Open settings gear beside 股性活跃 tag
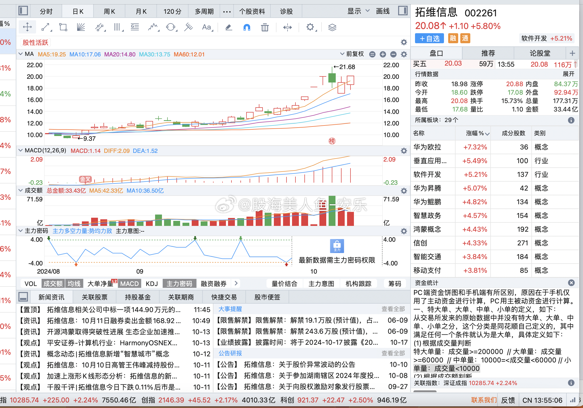Viewport: 583px width, 408px height. click(404, 42)
